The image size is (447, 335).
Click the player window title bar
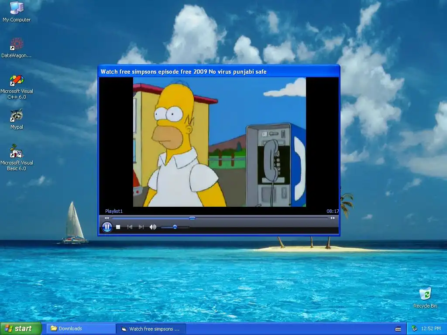pyautogui.click(x=219, y=72)
